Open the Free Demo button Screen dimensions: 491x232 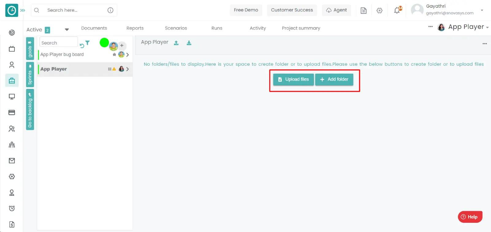[x=246, y=10]
